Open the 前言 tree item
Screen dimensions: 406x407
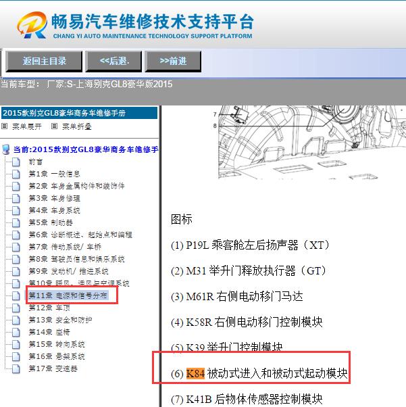pyautogui.click(x=36, y=162)
